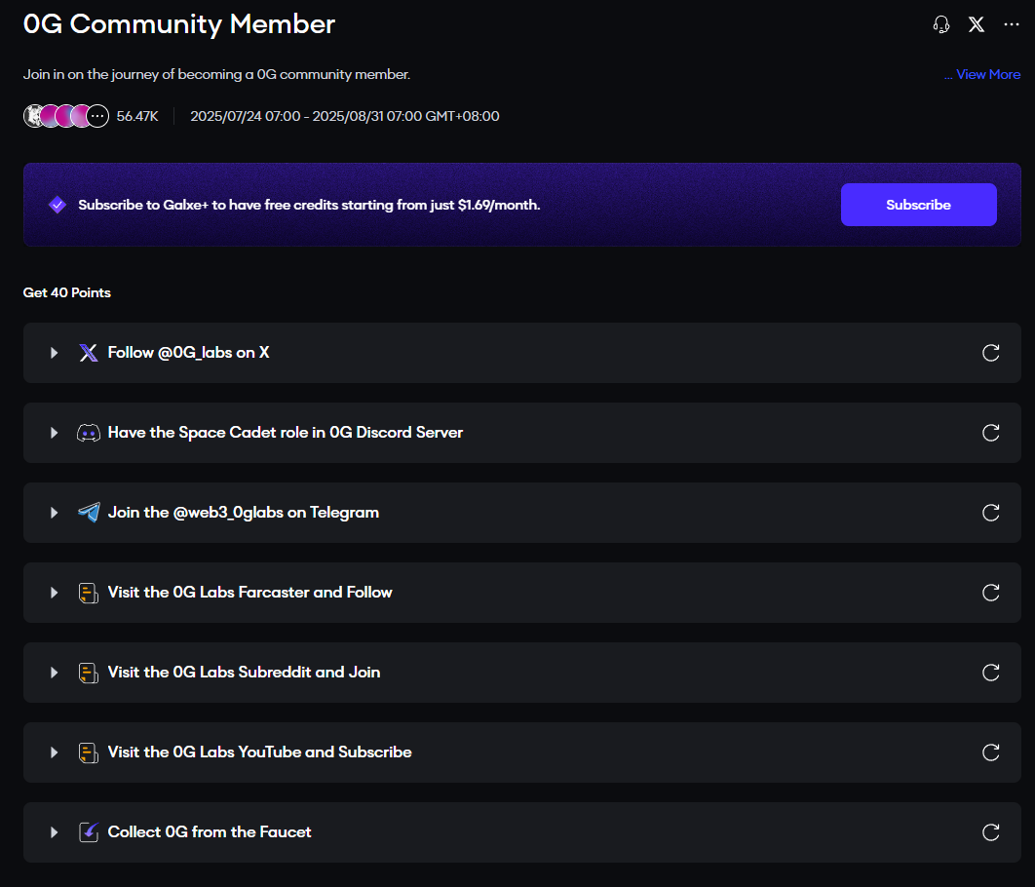
Task: Click Visit the 0G Labs Farcaster title
Action: click(x=249, y=592)
